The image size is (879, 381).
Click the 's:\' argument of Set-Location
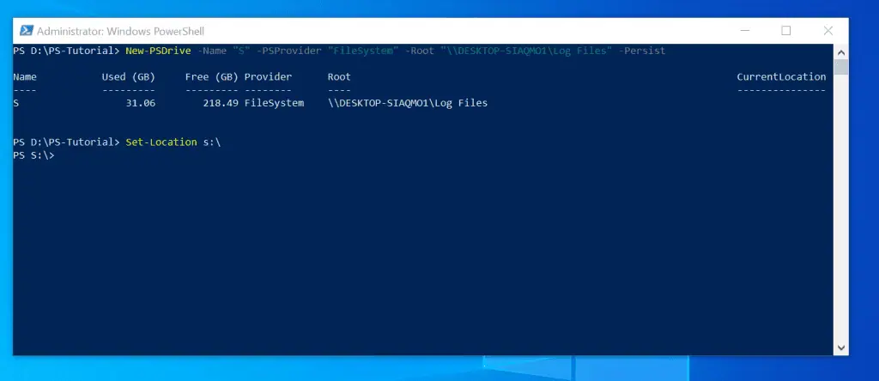point(212,142)
